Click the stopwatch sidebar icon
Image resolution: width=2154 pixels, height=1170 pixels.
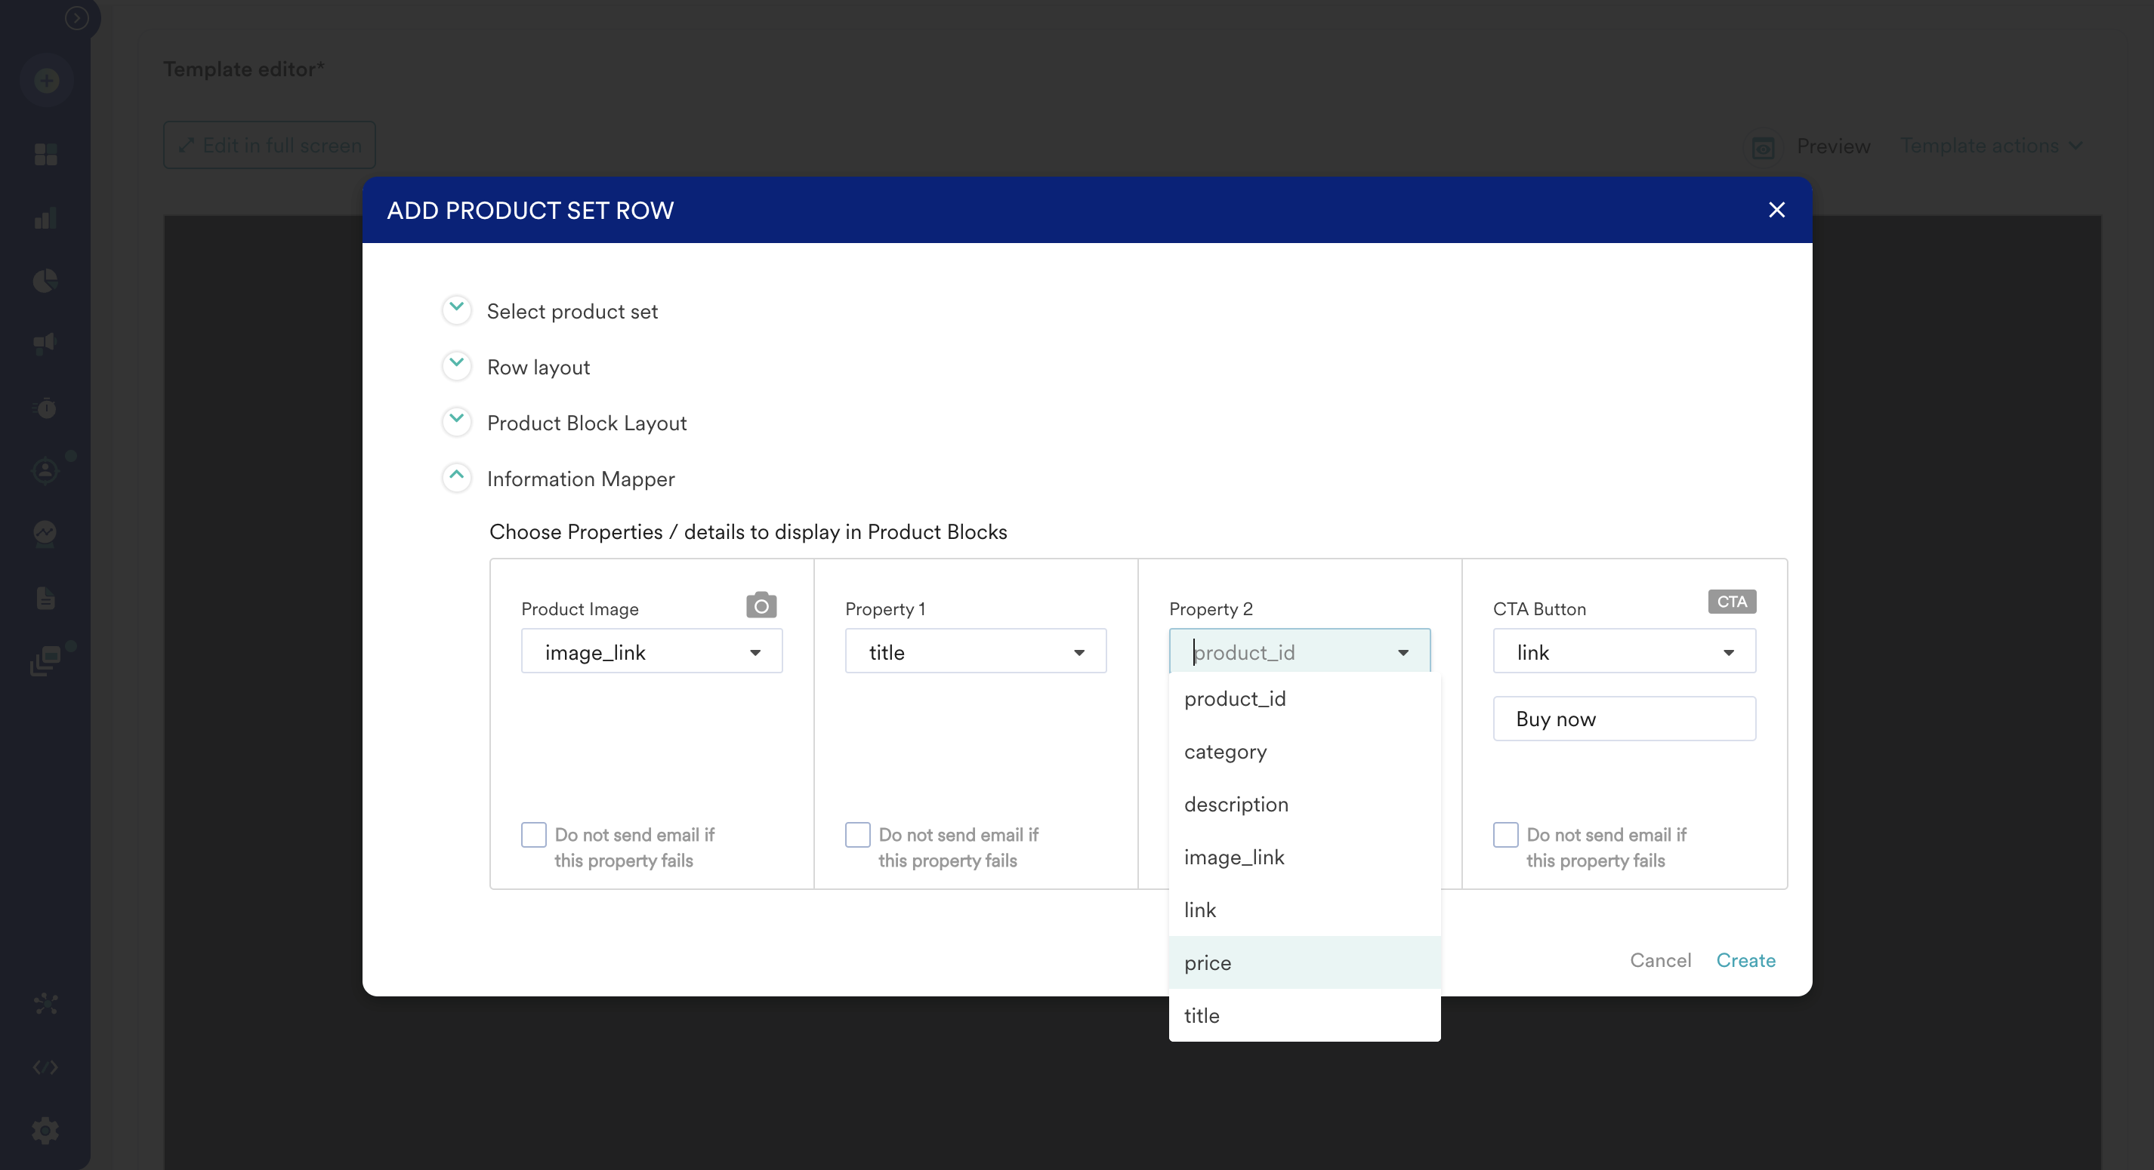pyautogui.click(x=45, y=408)
